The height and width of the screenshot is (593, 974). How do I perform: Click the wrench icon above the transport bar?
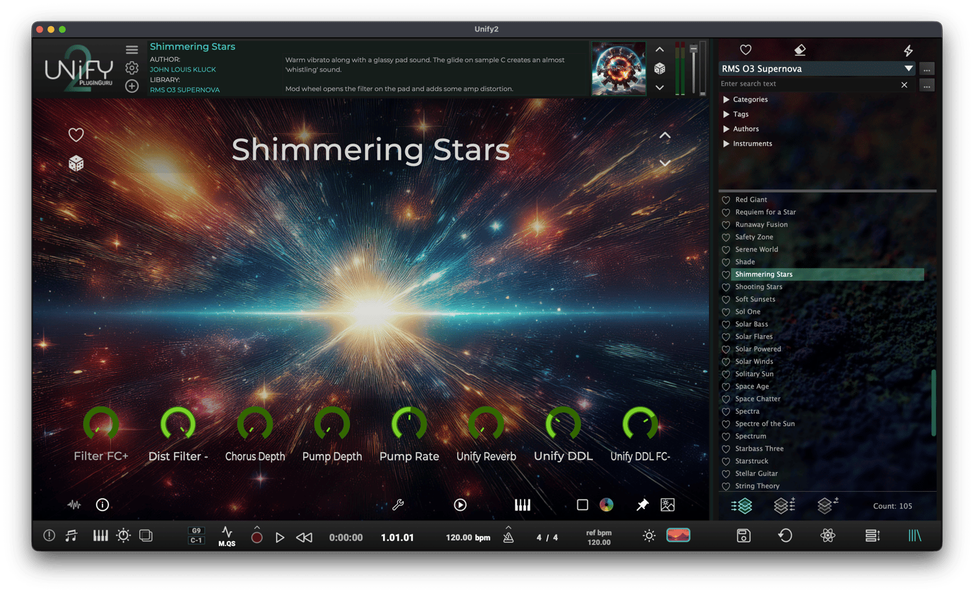(x=398, y=505)
